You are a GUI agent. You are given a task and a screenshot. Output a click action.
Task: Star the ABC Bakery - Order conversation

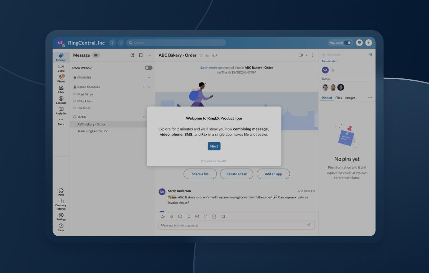pos(201,55)
